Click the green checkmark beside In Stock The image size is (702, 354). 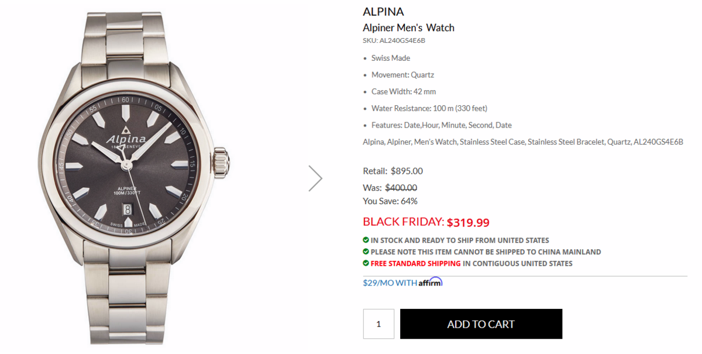[x=366, y=240]
